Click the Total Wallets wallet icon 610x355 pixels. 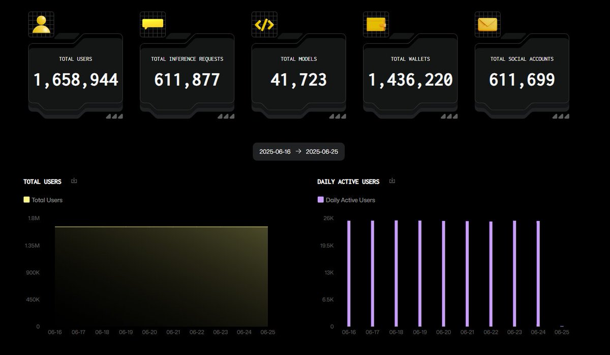tap(377, 24)
